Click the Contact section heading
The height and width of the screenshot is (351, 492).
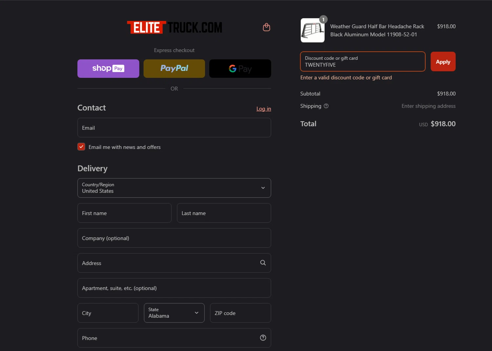pyautogui.click(x=92, y=108)
